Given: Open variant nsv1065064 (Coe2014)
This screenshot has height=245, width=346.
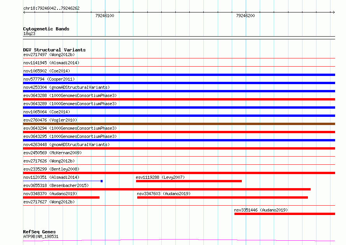Looking at the screenshot, I should [47, 112].
